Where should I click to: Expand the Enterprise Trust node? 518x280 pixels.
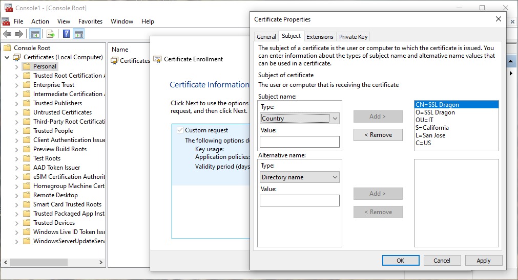click(x=16, y=85)
